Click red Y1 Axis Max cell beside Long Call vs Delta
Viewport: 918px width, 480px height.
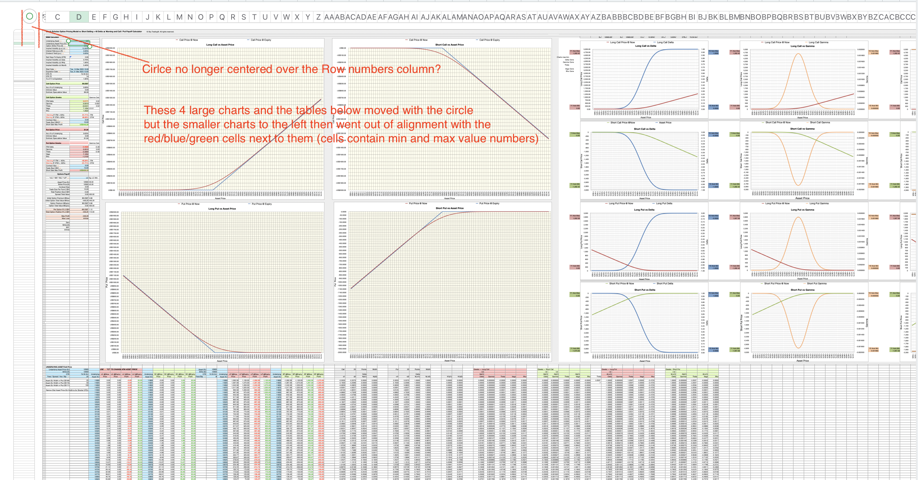(x=575, y=52)
